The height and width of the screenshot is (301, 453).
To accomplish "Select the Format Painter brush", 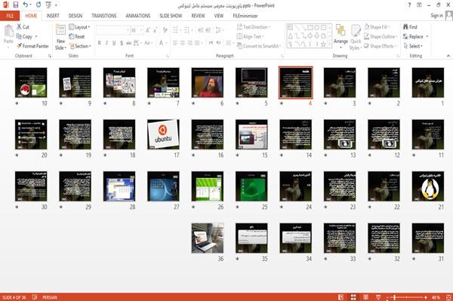I will click(x=20, y=46).
